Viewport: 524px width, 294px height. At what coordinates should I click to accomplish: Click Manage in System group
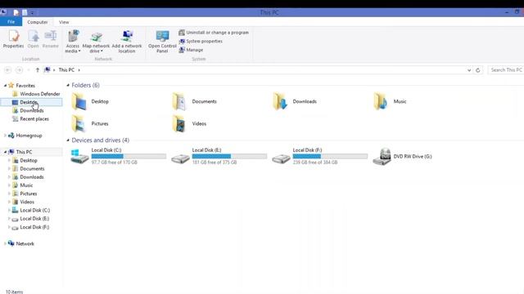point(191,50)
